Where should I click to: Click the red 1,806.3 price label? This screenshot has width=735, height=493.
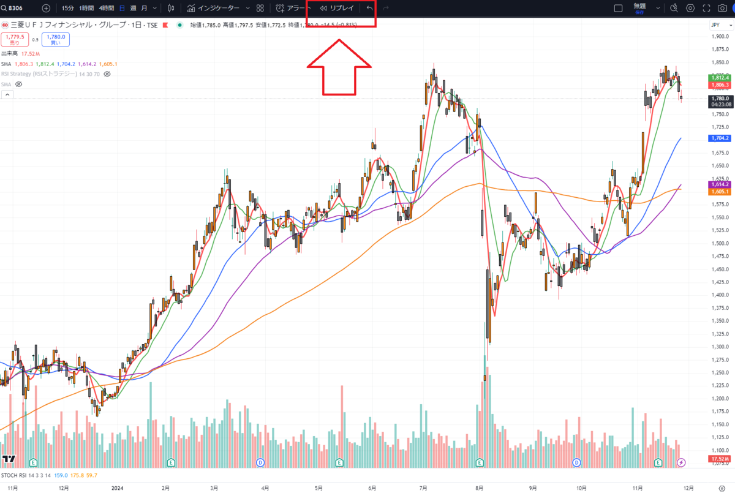[718, 85]
